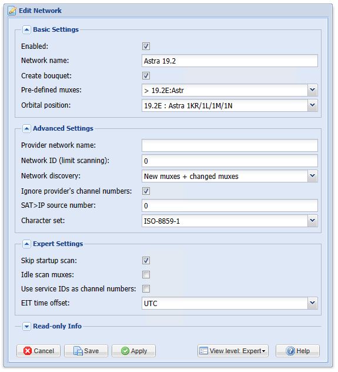Click into the Network name field
This screenshot has height=372, width=338.
coord(230,61)
